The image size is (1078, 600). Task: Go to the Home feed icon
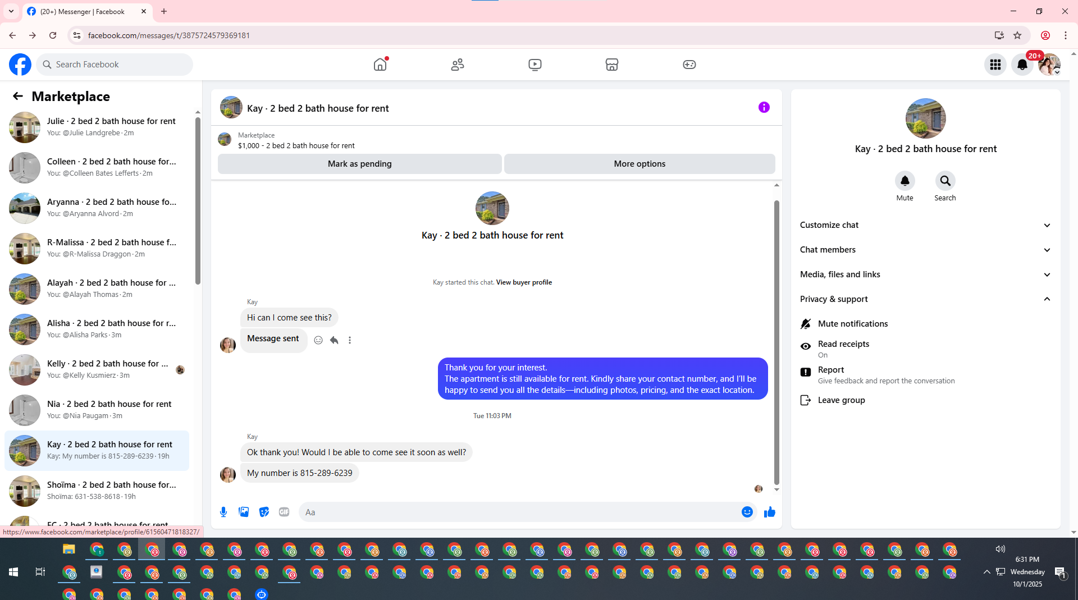tap(380, 65)
